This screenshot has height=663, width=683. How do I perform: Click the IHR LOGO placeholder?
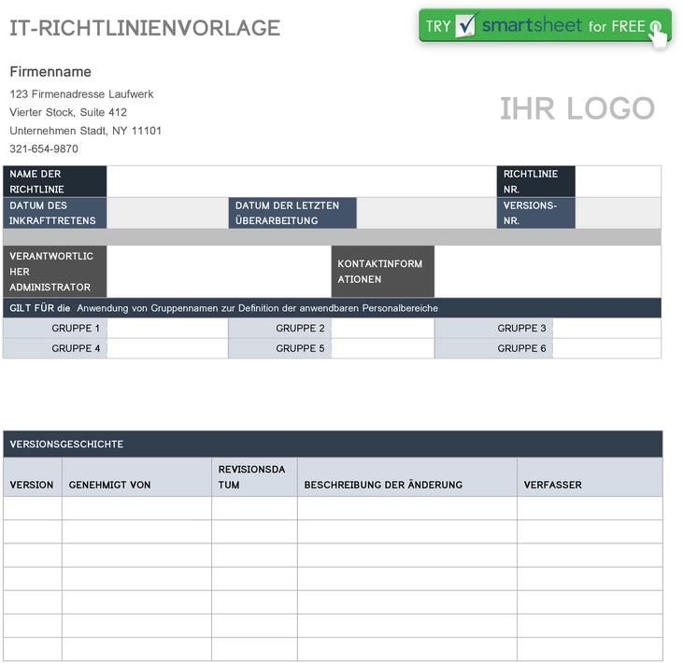click(577, 108)
